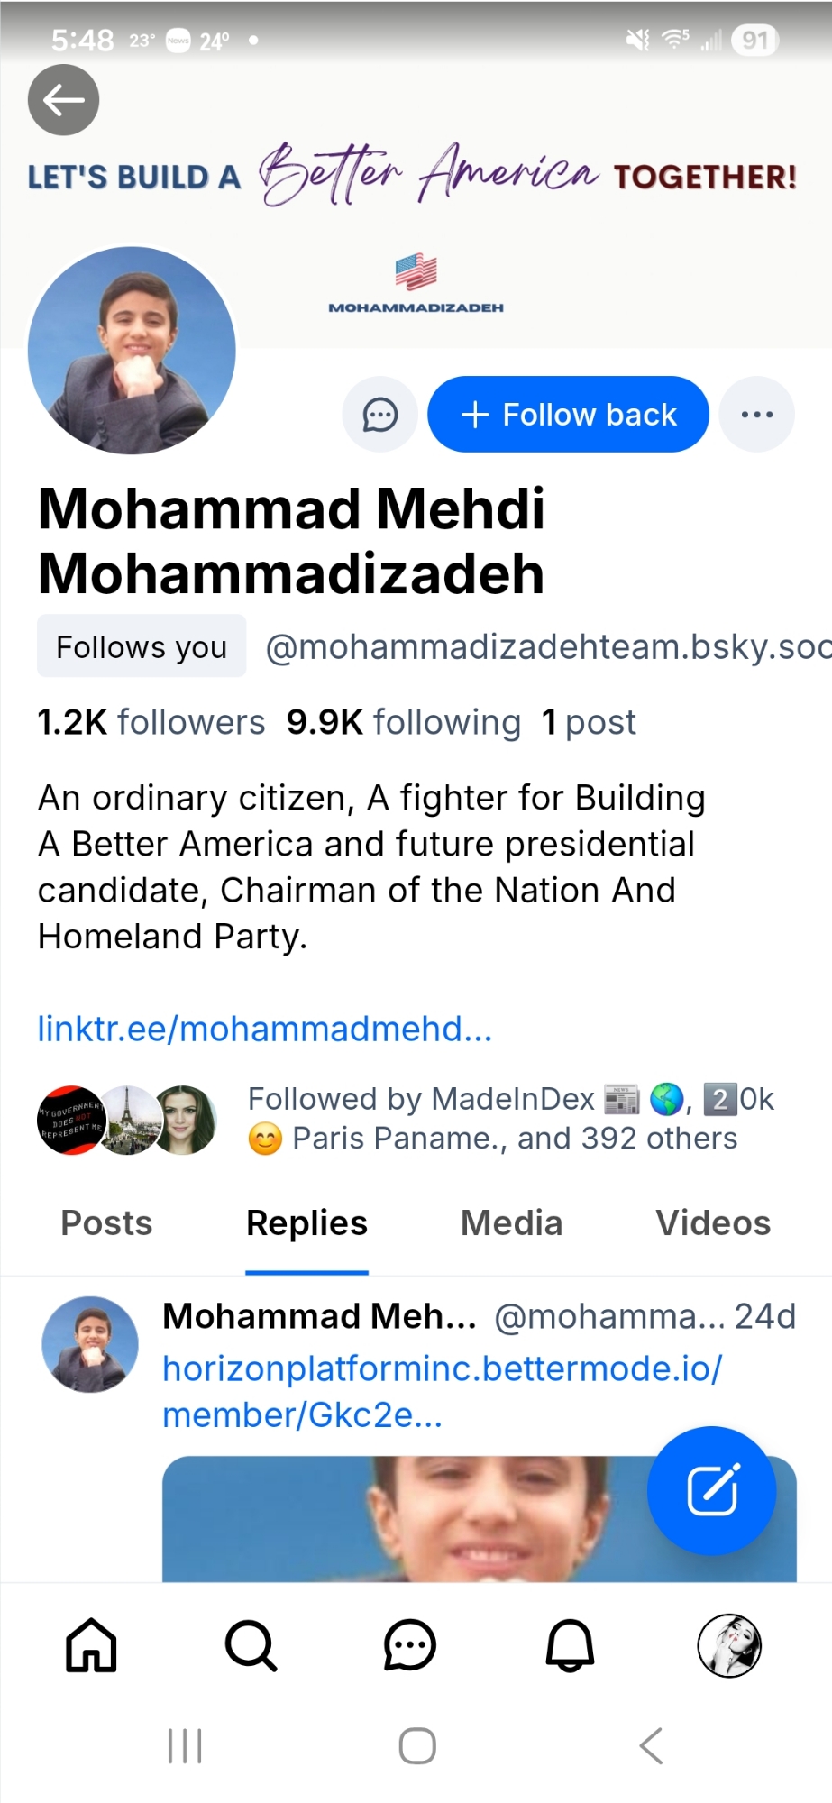Open the 'Followed by MadeInDex' known followers
This screenshot has height=1803, width=832.
[x=492, y=1119]
